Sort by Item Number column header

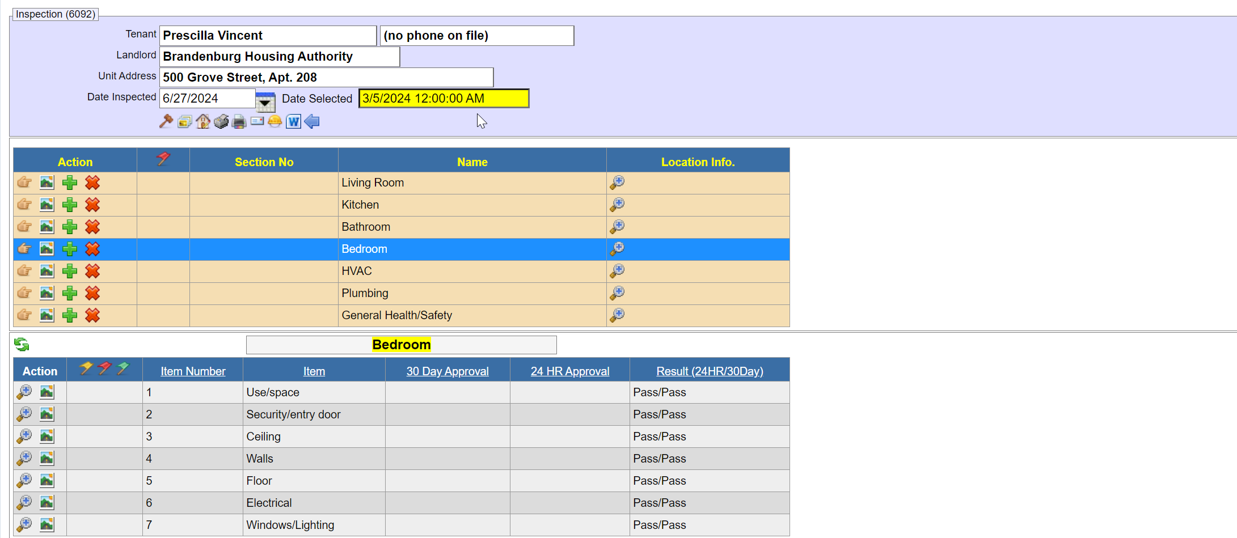click(193, 371)
